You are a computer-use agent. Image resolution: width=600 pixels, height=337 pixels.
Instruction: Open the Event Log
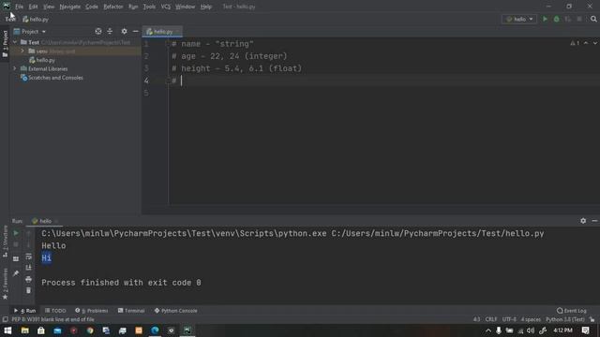tap(572, 311)
